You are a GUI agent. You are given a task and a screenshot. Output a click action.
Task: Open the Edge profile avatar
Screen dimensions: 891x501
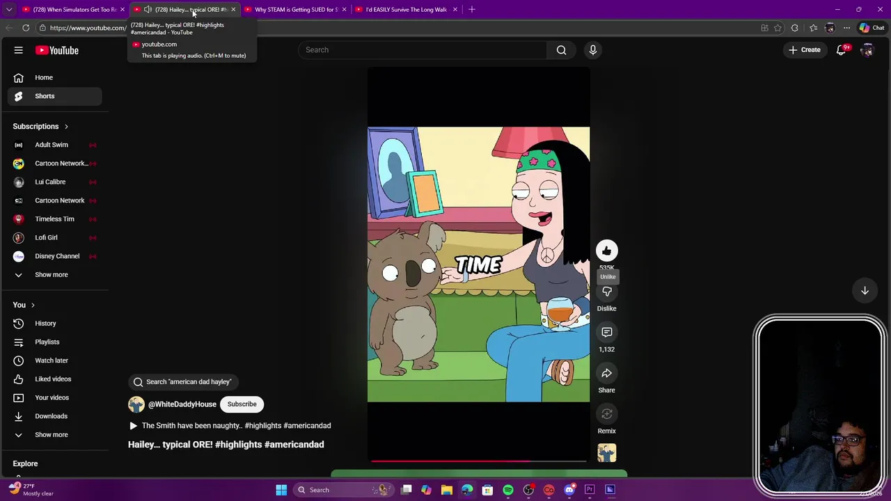(830, 28)
